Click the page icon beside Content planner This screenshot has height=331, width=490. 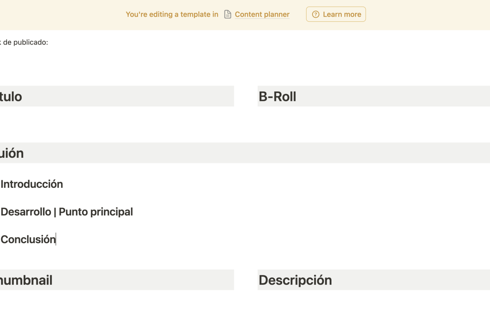tap(228, 14)
